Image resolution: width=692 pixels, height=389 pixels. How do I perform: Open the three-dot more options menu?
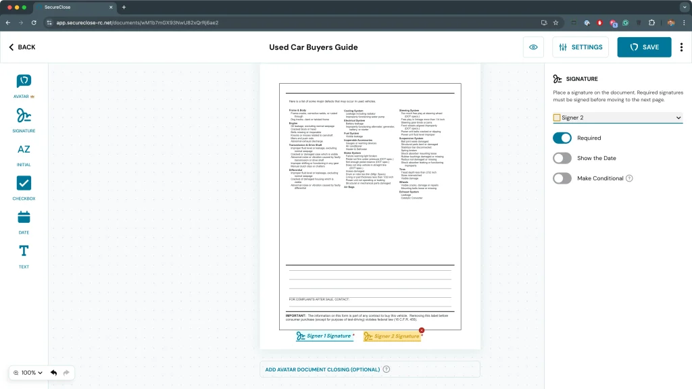[x=681, y=47]
